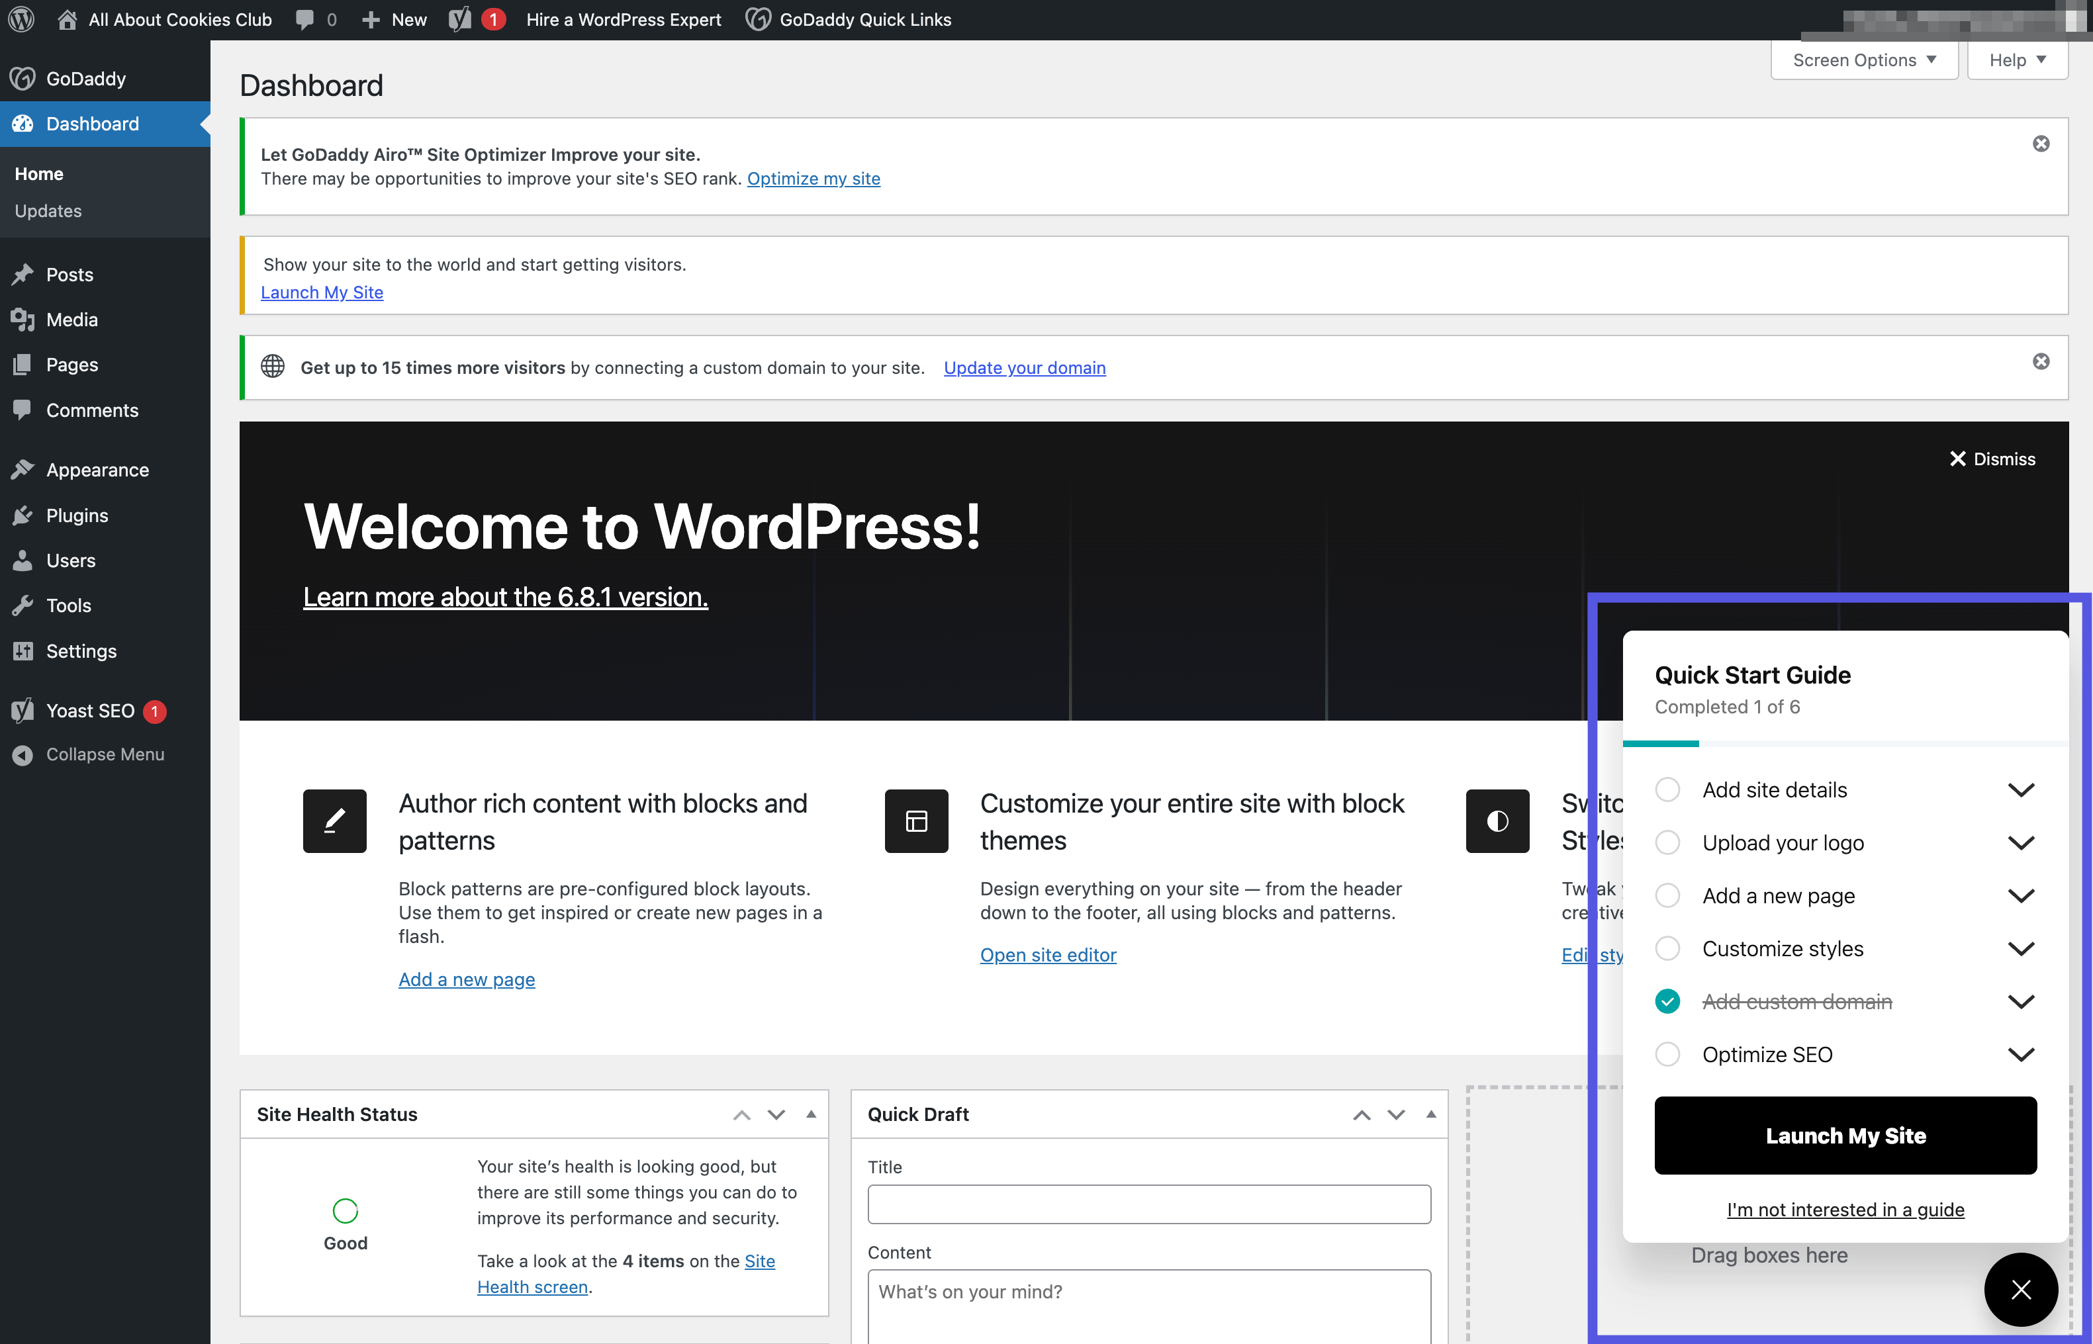Open Appearance in the sidebar menu

coord(97,470)
